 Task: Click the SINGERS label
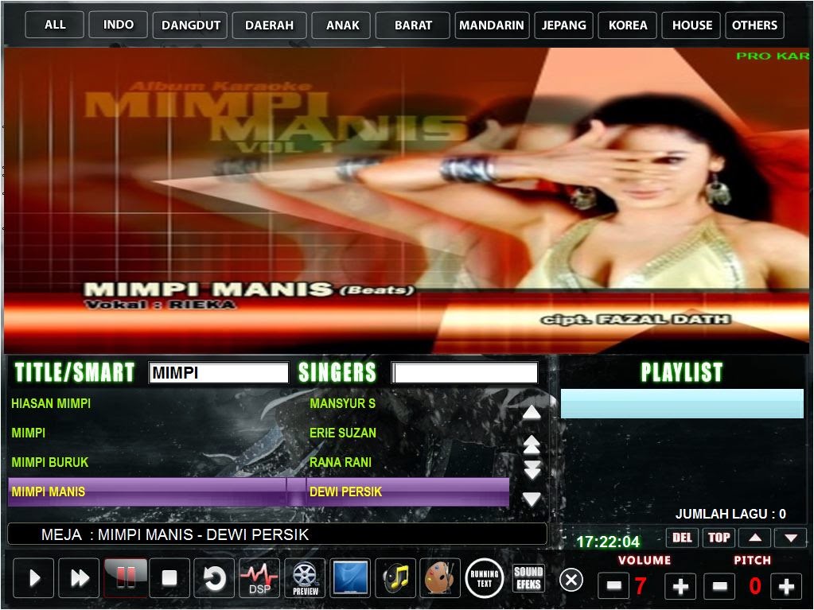coord(337,372)
